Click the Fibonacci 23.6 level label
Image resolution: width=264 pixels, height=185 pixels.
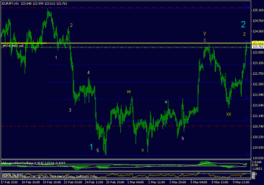[x=248, y=119]
